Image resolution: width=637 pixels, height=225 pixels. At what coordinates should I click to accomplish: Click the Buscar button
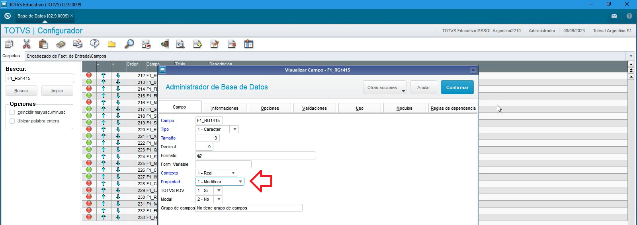(21, 91)
